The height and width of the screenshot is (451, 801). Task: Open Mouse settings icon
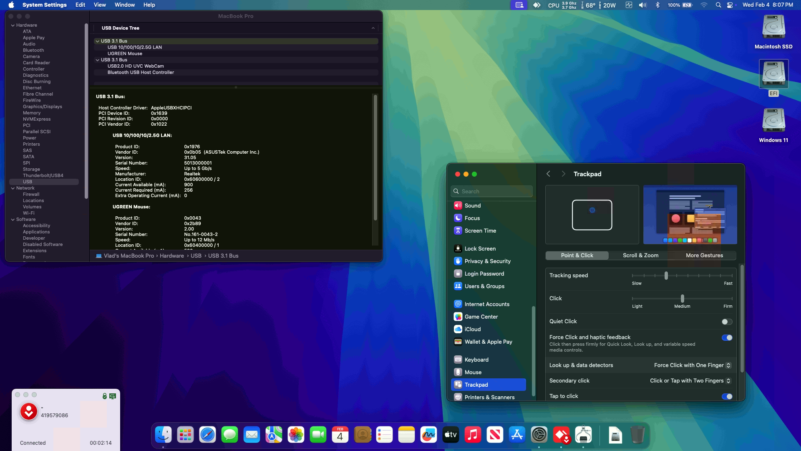pos(458,372)
